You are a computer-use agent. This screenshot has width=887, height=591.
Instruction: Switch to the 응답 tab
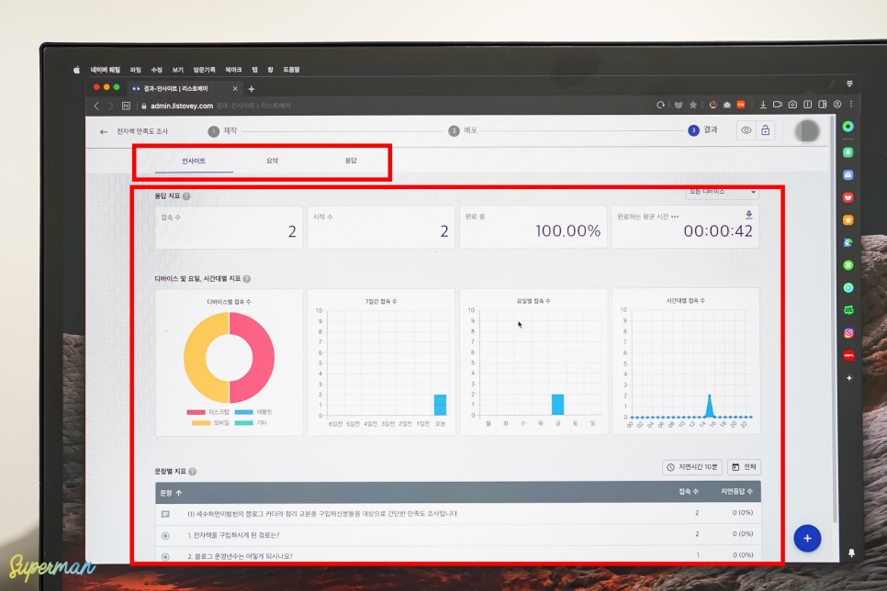point(351,161)
